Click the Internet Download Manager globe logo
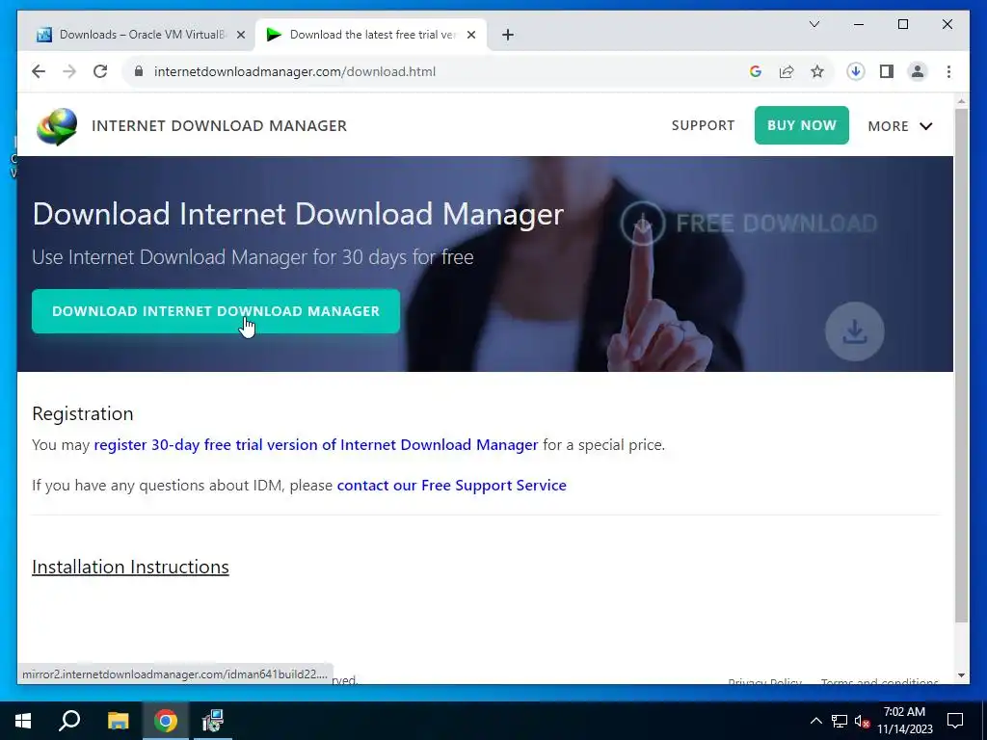Screen dimensions: 987x740 57,126
